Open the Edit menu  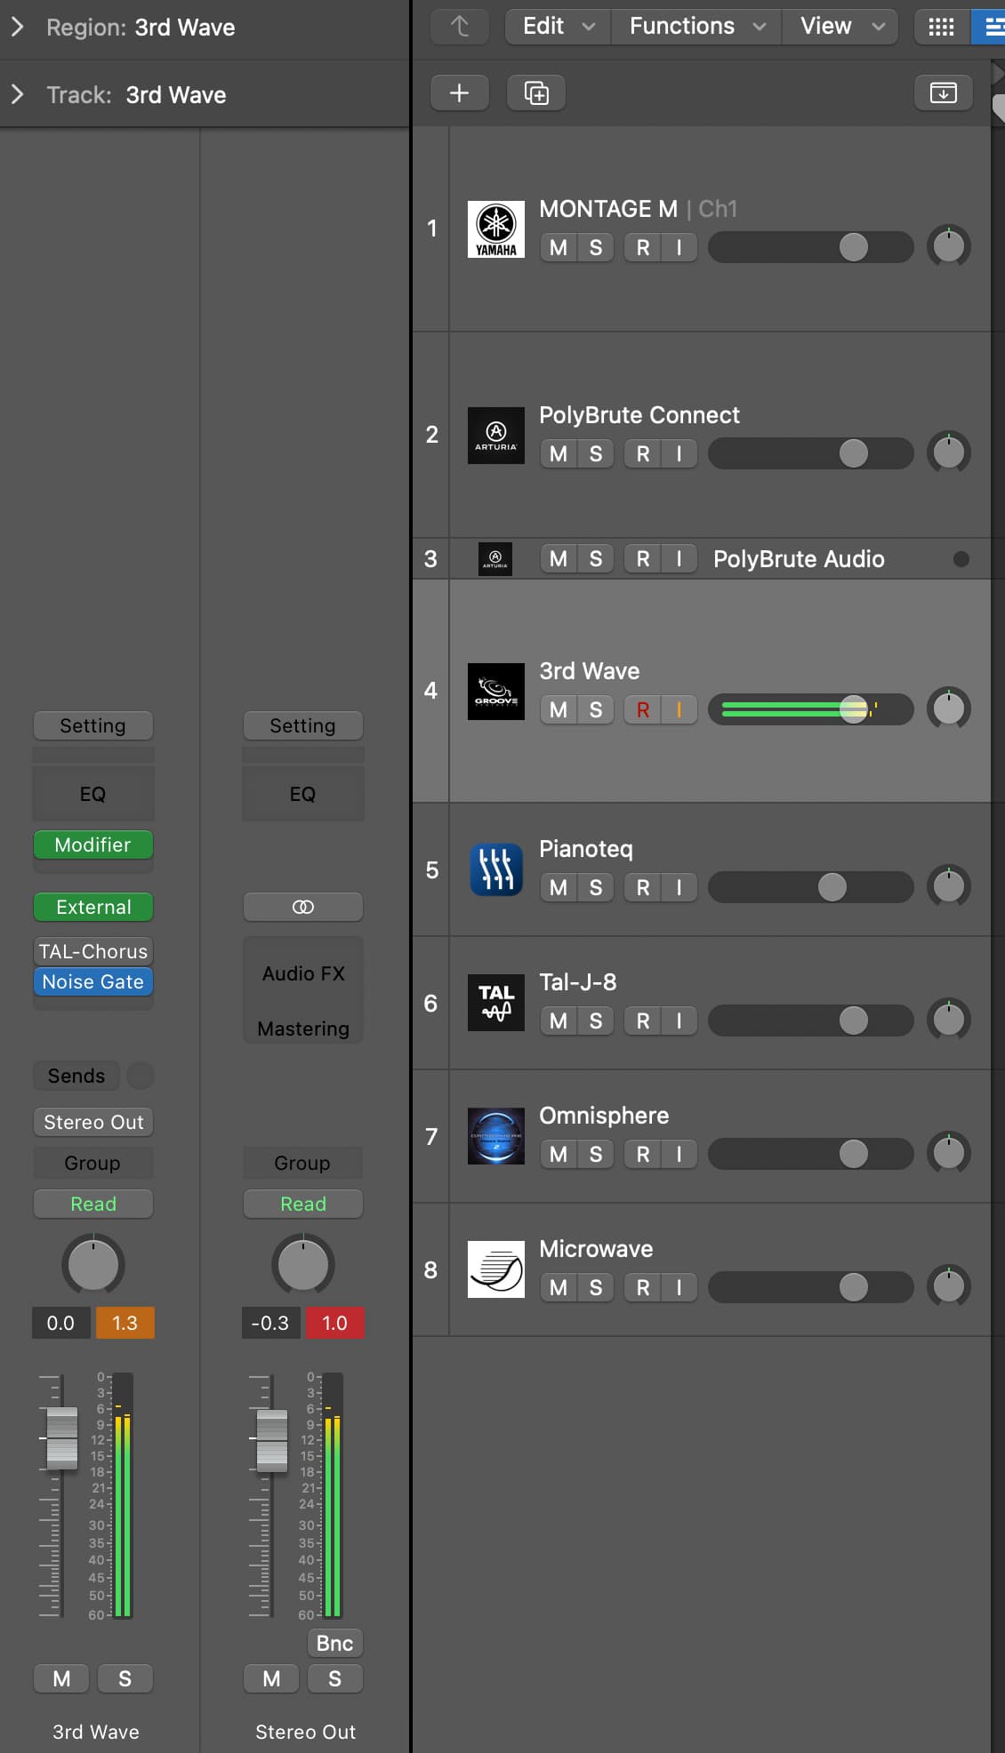click(559, 26)
